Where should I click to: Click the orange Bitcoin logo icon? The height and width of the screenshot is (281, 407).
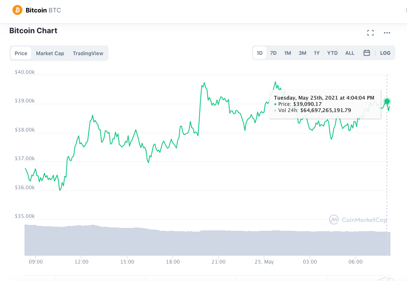pyautogui.click(x=17, y=10)
